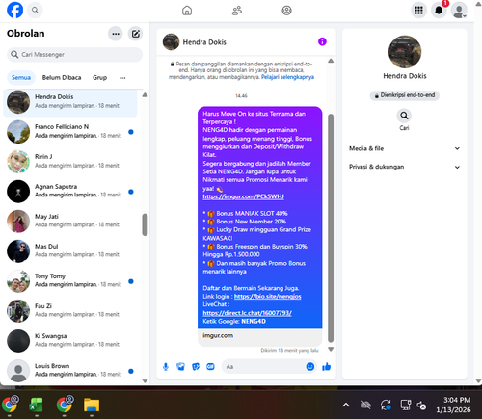Click chat list scrollbar down arrow
Image resolution: width=482 pixels, height=419 pixels.
145,380
